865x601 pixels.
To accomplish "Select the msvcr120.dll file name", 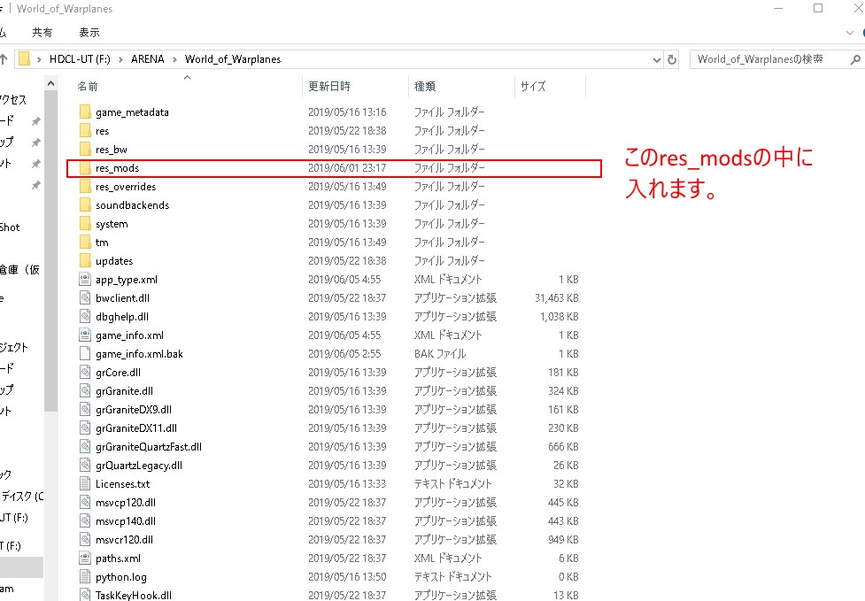I will tap(124, 539).
